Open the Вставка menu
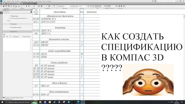Image resolution: width=185 pixels, height=104 pixels. (x=17, y=1)
